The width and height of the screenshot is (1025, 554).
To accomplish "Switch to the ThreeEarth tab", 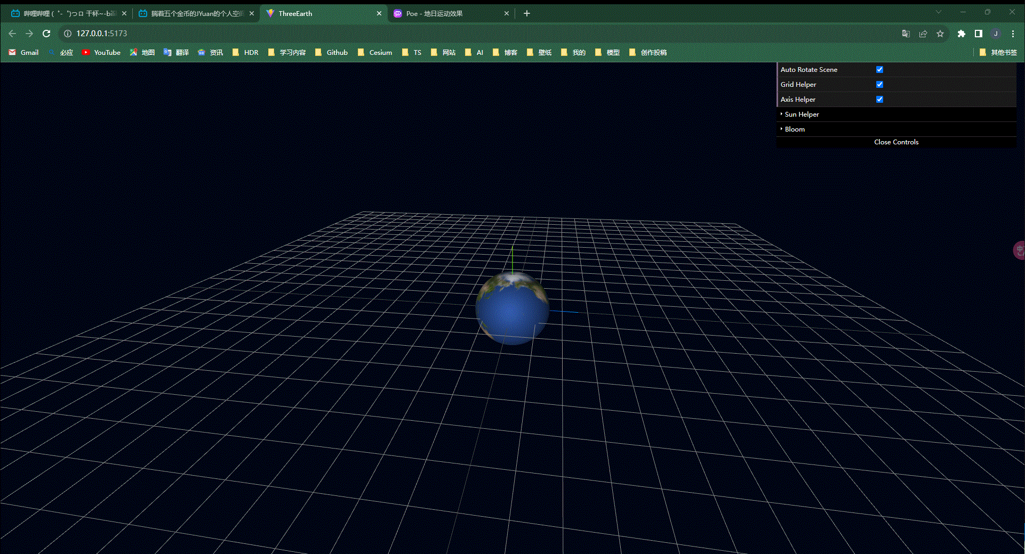I will coord(324,13).
